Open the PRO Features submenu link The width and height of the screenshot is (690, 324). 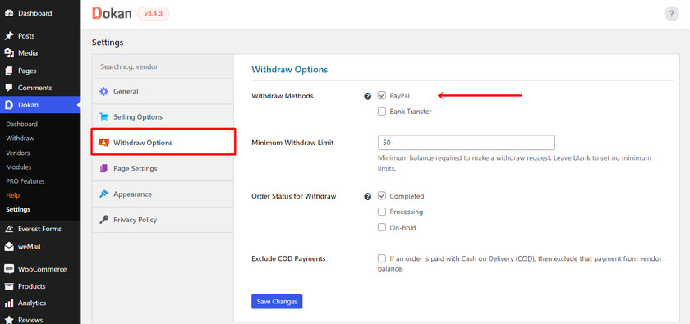[x=25, y=181]
